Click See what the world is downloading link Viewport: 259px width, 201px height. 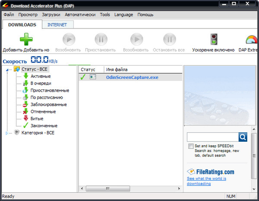[x=206, y=181]
